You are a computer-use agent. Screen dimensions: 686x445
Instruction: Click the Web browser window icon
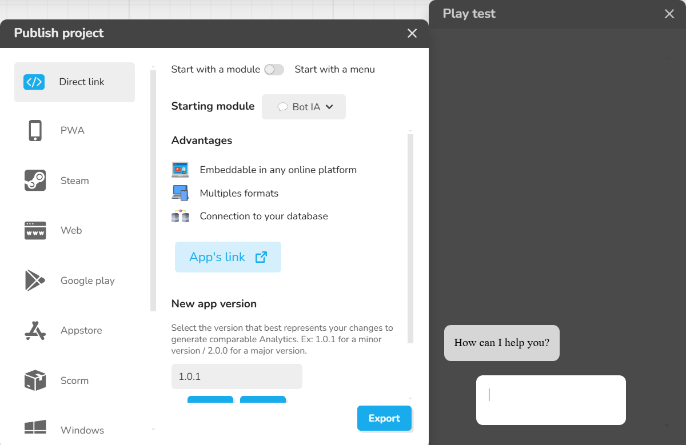(x=35, y=230)
